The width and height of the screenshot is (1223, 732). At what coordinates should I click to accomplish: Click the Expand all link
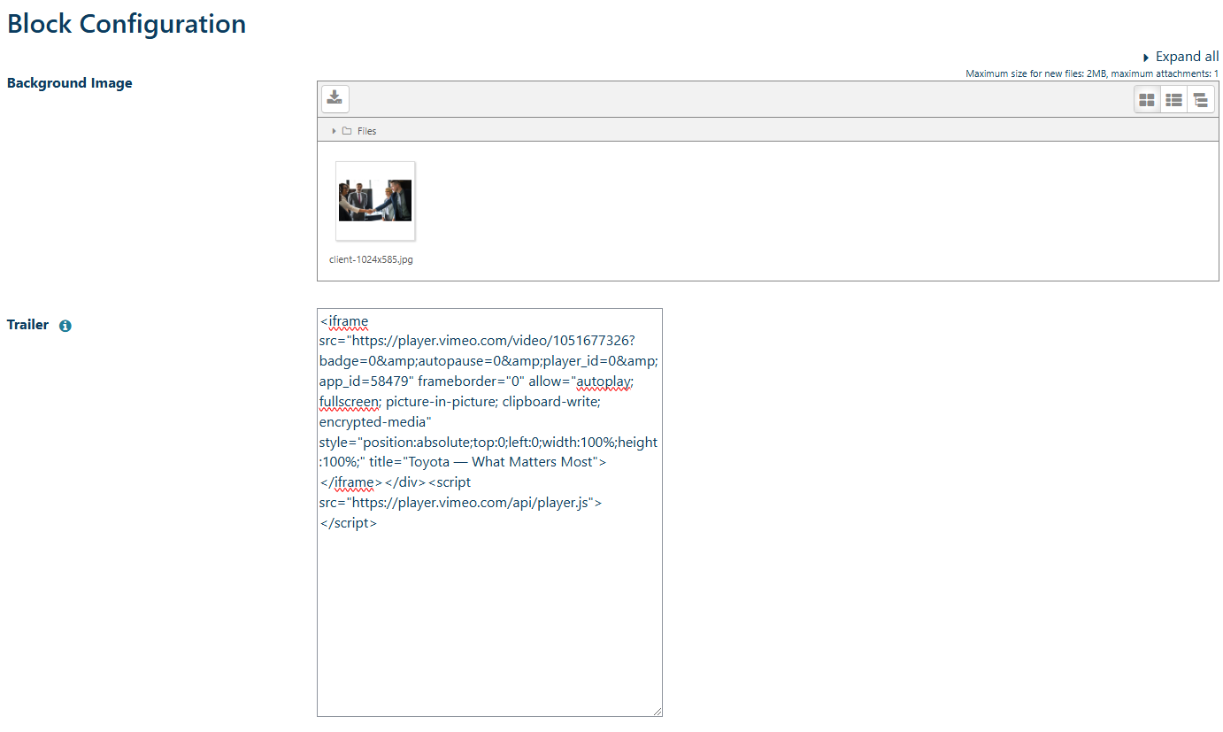(1188, 56)
